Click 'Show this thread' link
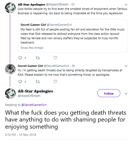 point(32,48)
